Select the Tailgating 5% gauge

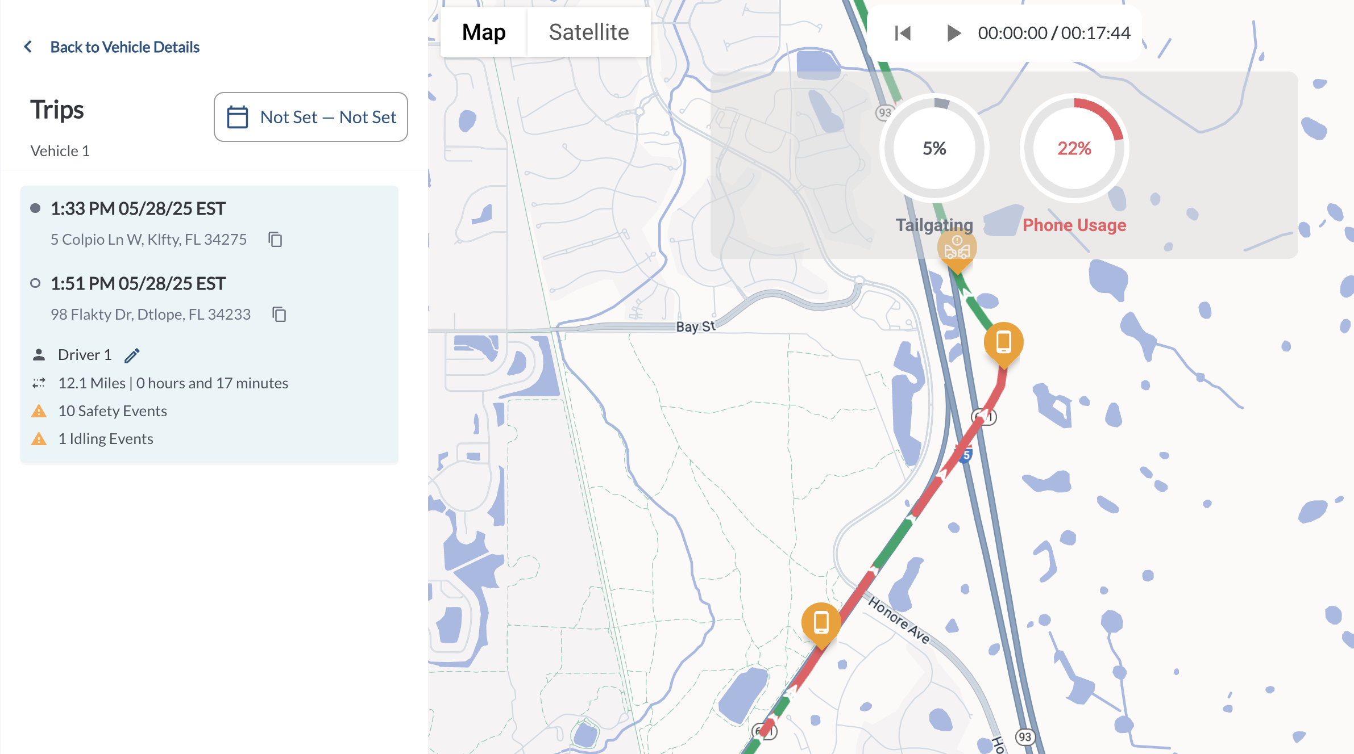(934, 148)
